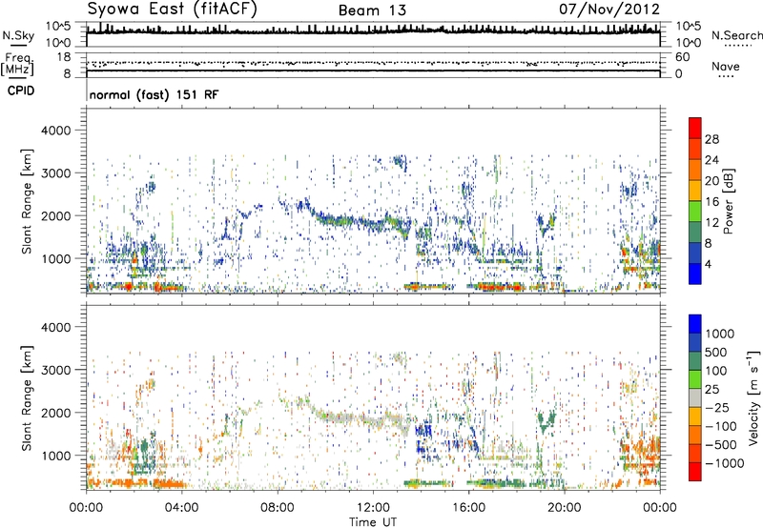Viewport: 763px width, 528px height.
Task: Click the date "07/Nov/2012"
Action: (609, 10)
